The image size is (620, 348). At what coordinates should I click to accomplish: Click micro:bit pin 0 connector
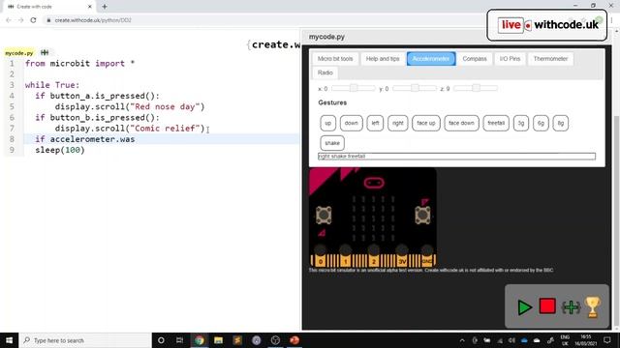(321, 261)
